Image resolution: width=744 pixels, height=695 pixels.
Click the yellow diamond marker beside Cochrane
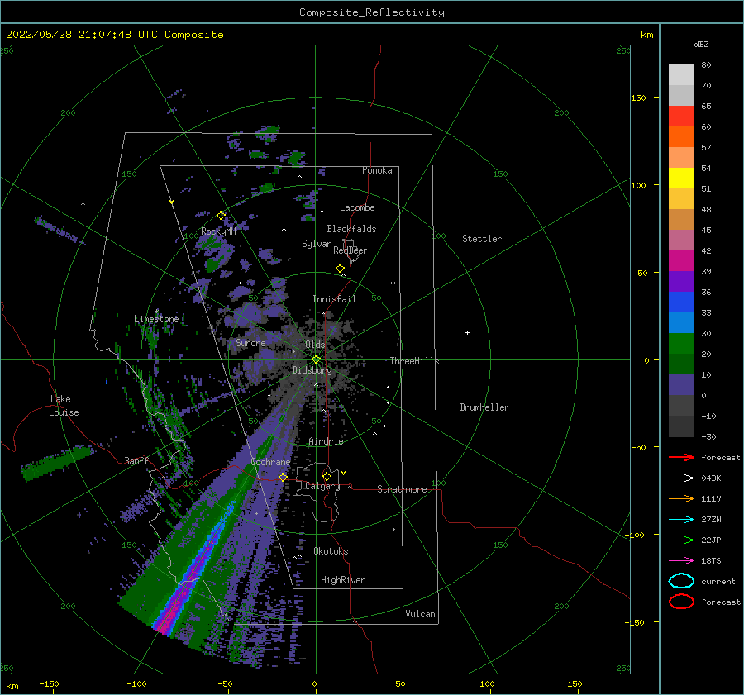click(x=283, y=477)
